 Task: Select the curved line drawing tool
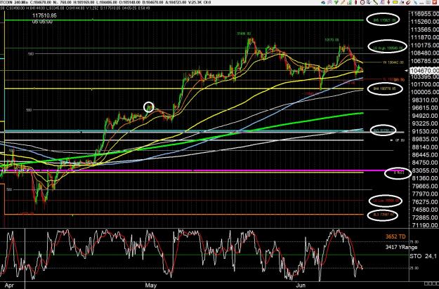[x=376, y=2]
